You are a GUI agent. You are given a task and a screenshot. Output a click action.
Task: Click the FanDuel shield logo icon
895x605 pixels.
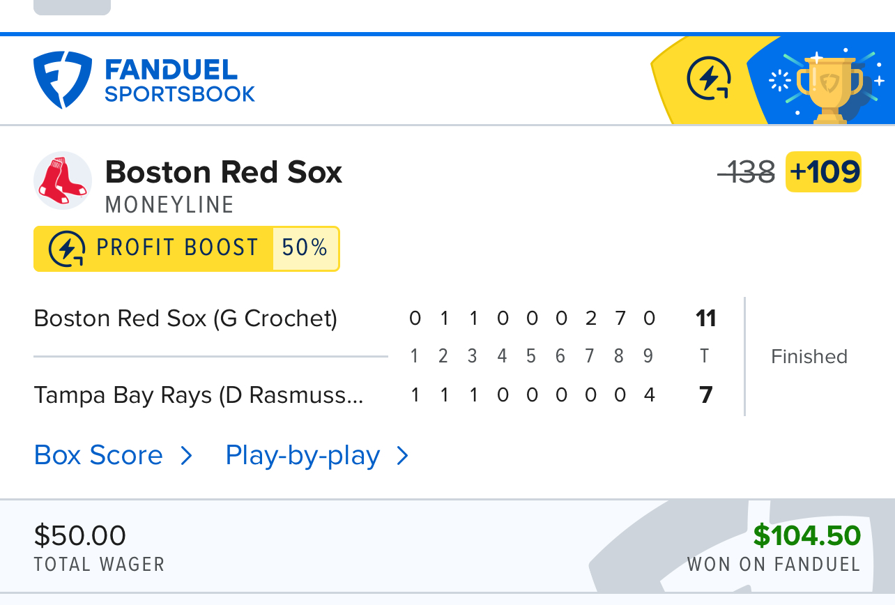click(x=63, y=79)
